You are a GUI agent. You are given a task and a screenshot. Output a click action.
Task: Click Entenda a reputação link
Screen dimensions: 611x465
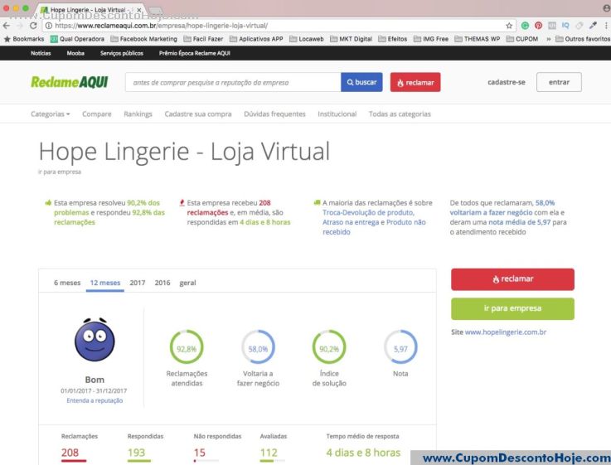[95, 400]
